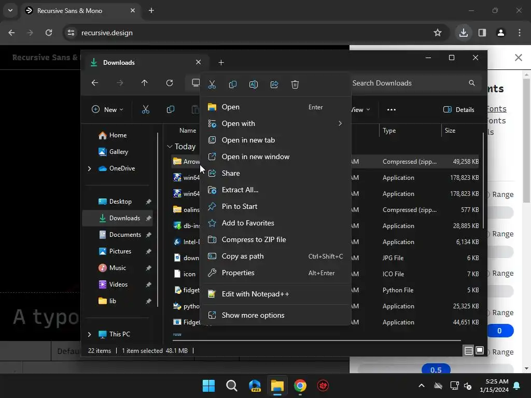531x398 pixels.
Task: Copy the file via context menu copy icon
Action: [x=233, y=84]
